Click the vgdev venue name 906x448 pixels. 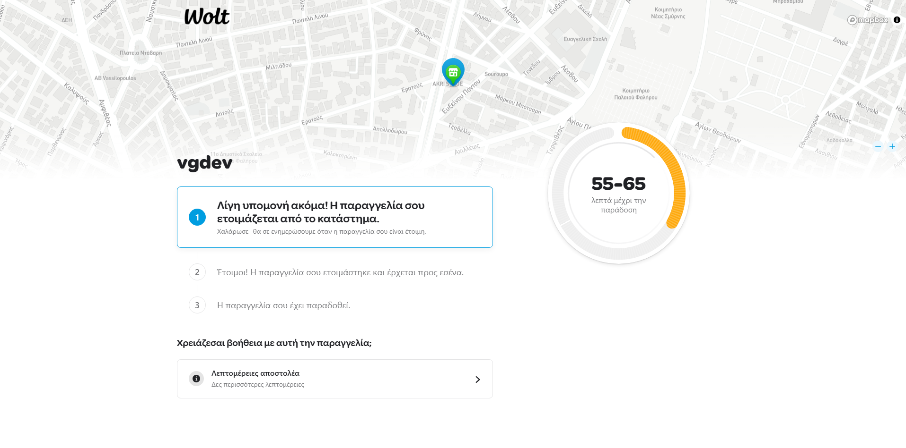pos(205,163)
